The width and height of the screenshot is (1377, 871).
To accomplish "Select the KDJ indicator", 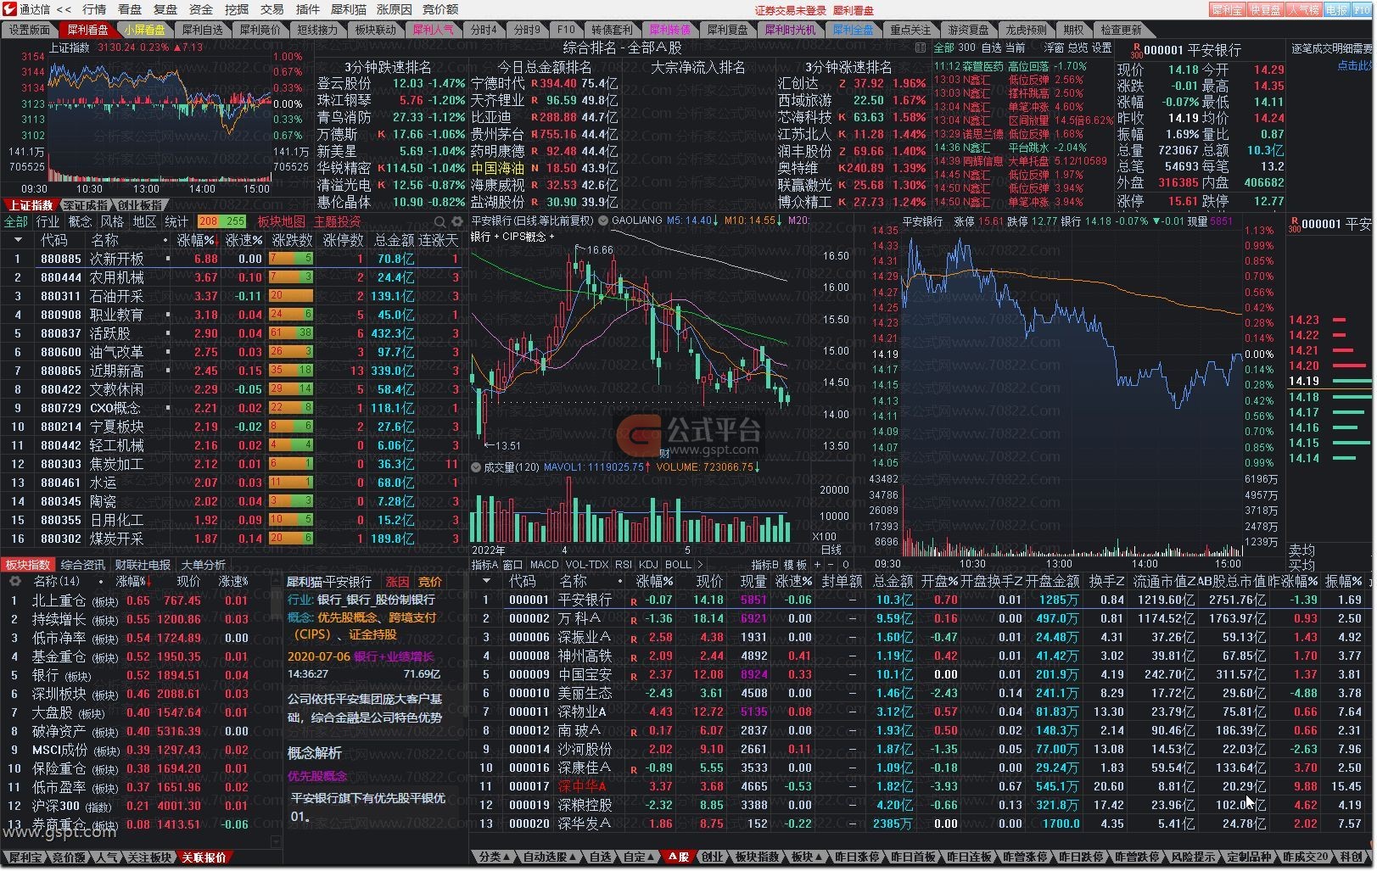I will tap(648, 565).
